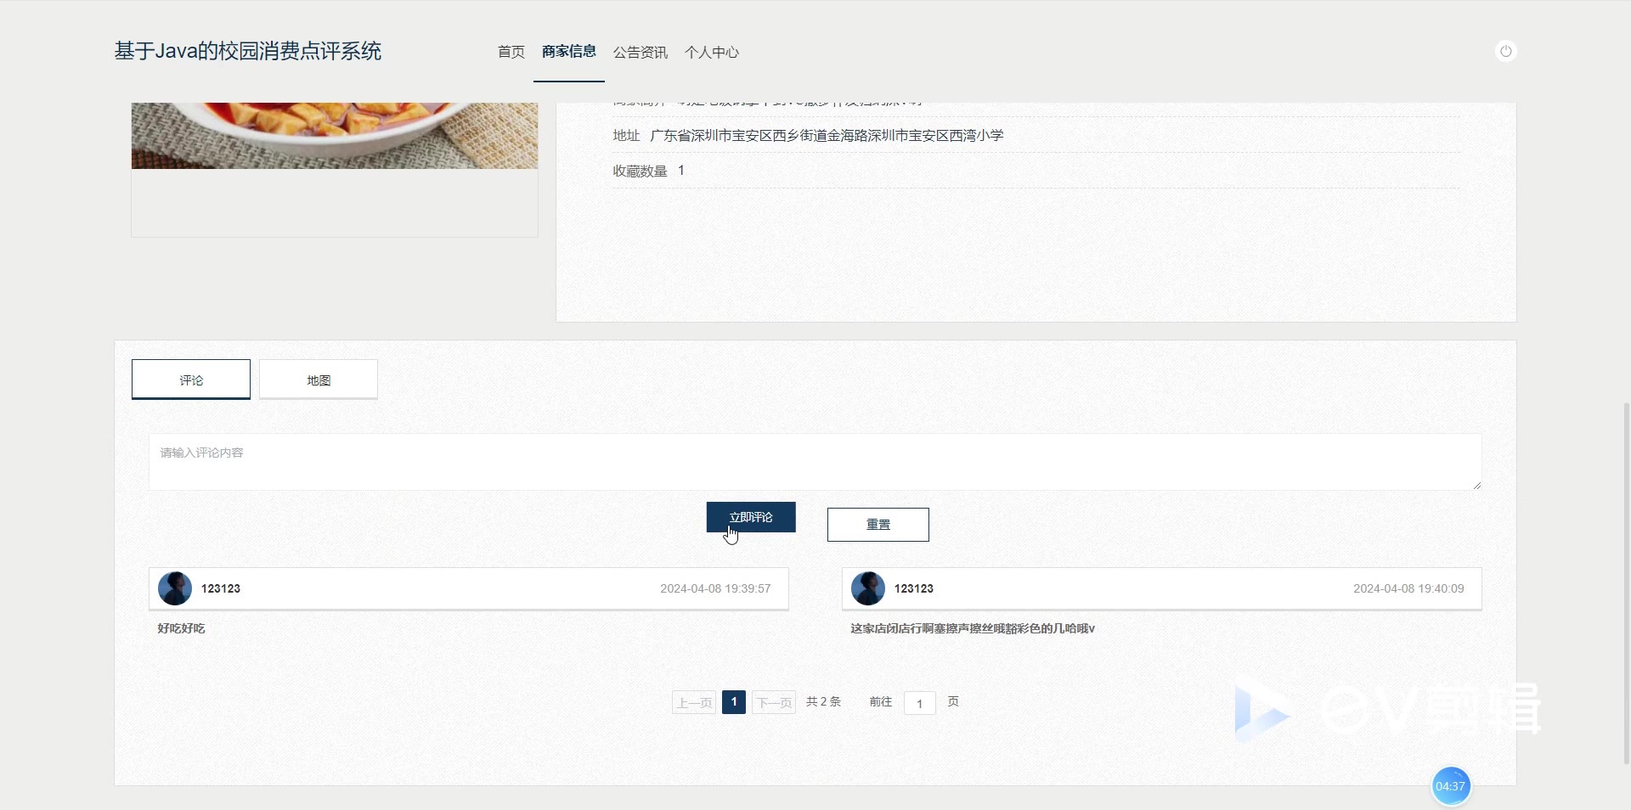Viewport: 1631px width, 810px height.
Task: Open 公告资讯 navigation item
Action: [x=641, y=52]
